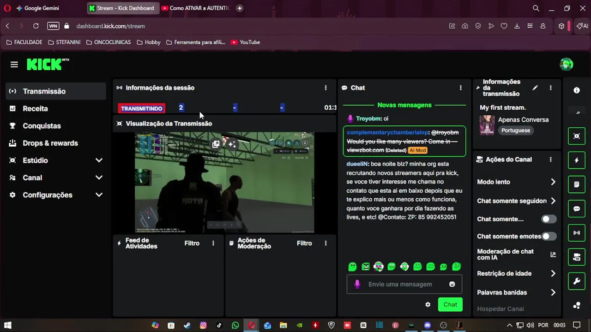Image resolution: width=591 pixels, height=332 pixels.
Task: Open Chat panel options menu
Action: (460, 88)
